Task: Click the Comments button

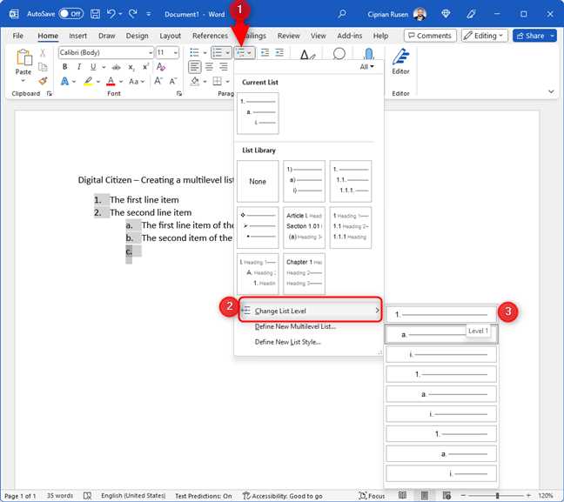Action: click(430, 36)
